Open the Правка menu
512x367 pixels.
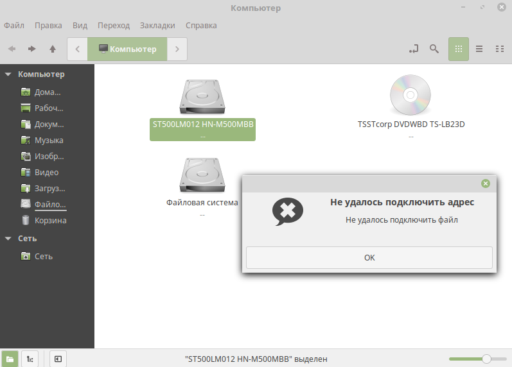click(48, 26)
